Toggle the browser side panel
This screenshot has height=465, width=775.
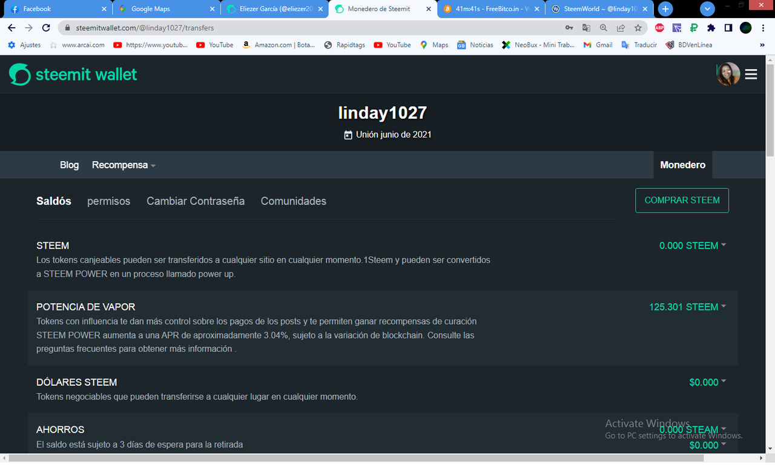(x=728, y=28)
